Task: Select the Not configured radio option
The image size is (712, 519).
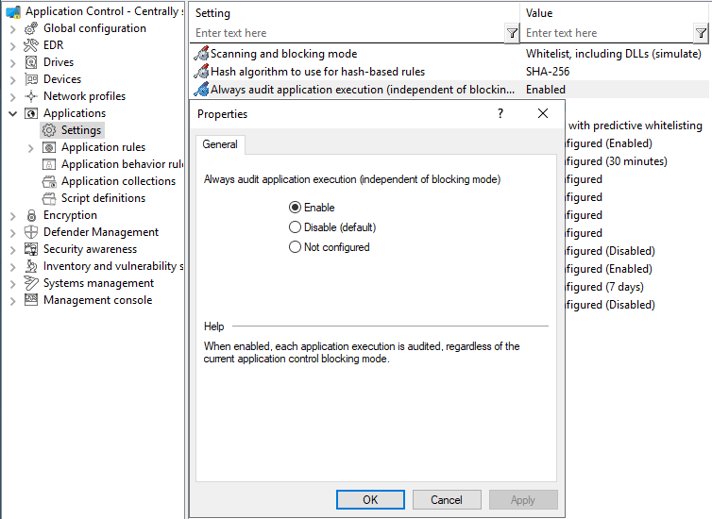Action: tap(296, 247)
